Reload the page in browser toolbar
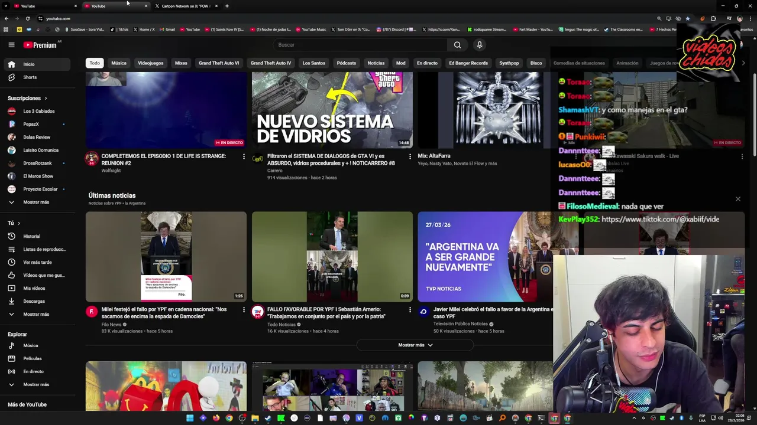The height and width of the screenshot is (425, 757). (x=28, y=18)
